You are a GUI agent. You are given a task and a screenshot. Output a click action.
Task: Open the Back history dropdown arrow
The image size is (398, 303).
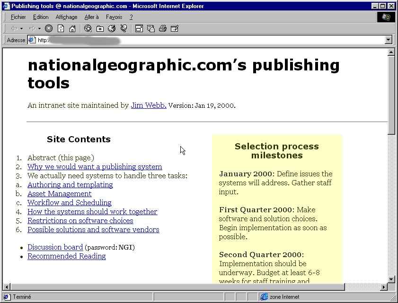coord(22,28)
